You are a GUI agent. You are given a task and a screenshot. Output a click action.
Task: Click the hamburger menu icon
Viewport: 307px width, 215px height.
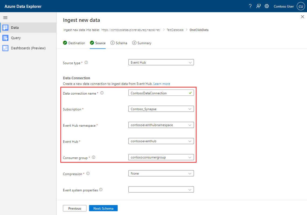click(5, 17)
